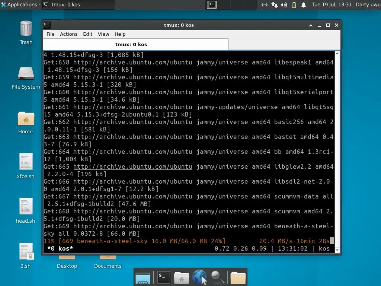This screenshot has height=286, width=381.
Task: Click the 'Get:658' libespeak1 package line
Action: click(x=189, y=66)
